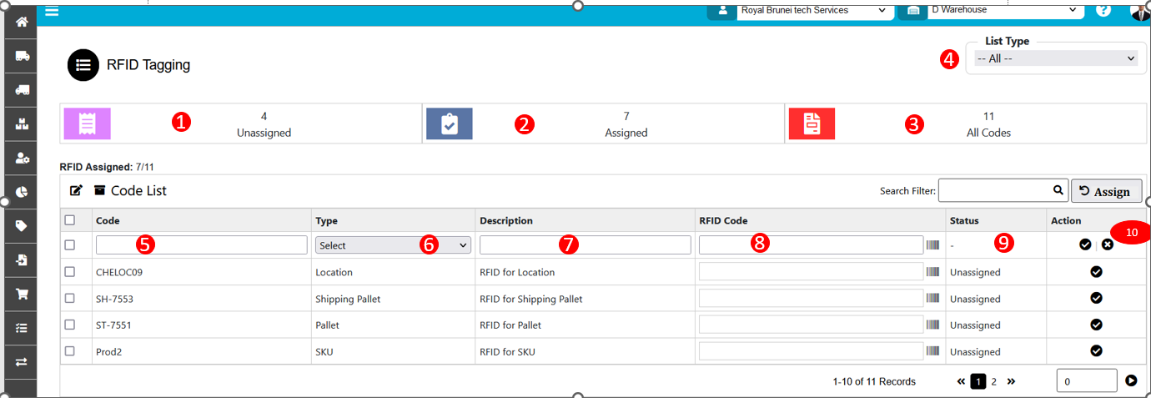This screenshot has height=398, width=1151.
Task: Click the barcode icon in the CHELOC09 row
Action: point(932,272)
